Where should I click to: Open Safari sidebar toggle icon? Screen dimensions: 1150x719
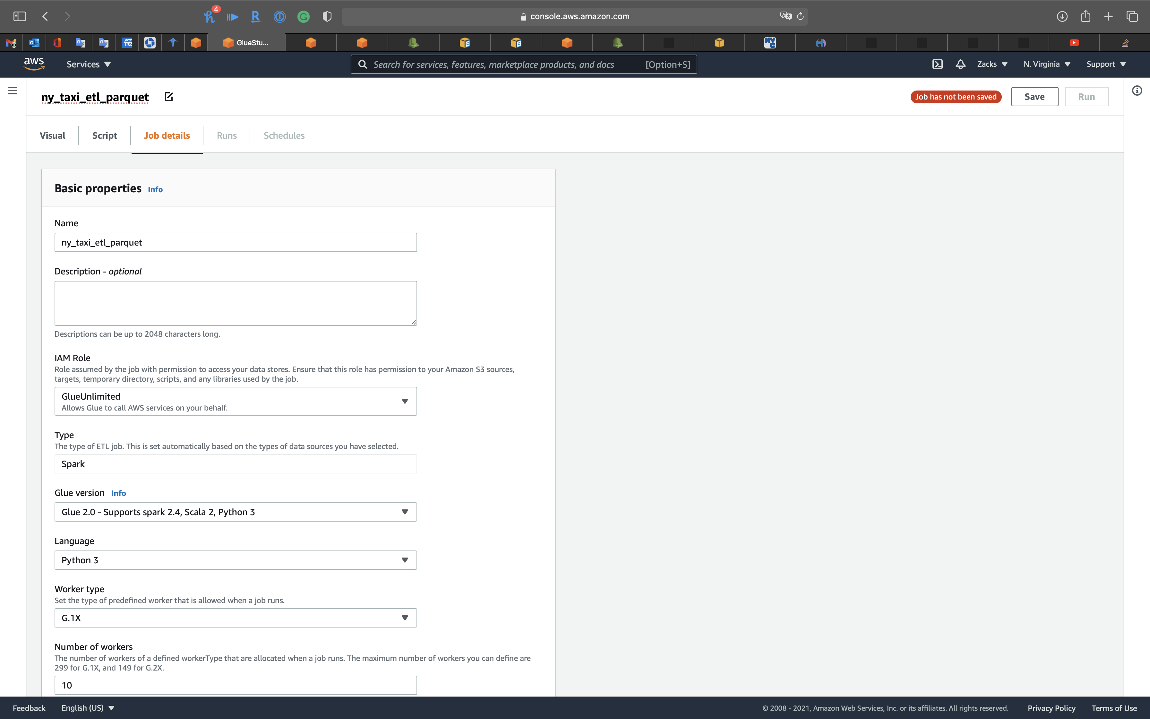click(20, 16)
